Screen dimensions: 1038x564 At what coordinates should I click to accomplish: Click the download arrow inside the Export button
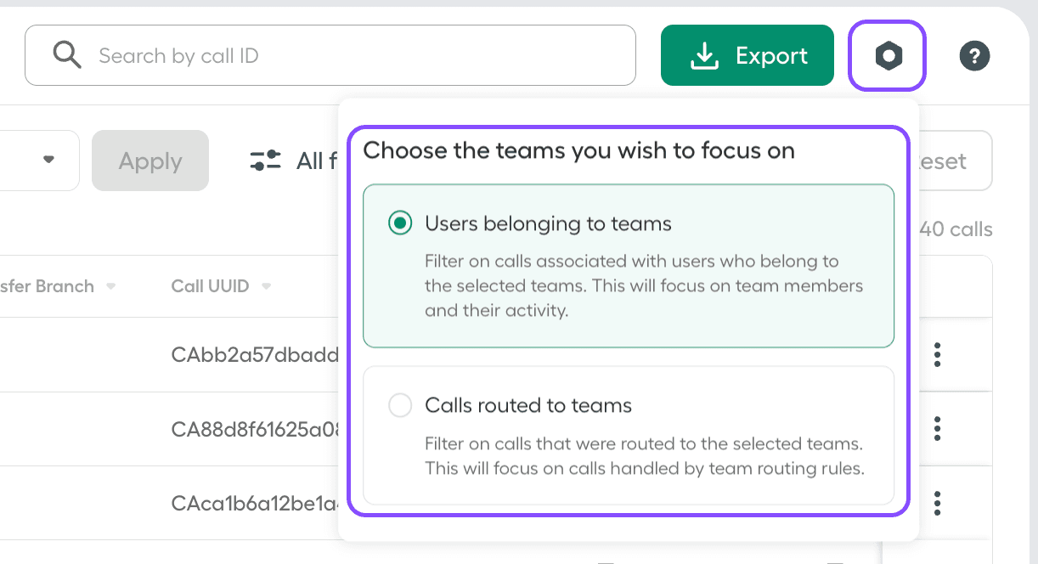click(704, 54)
